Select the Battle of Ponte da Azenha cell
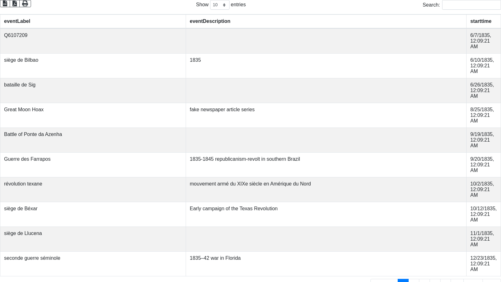Screen dimensions: 501x282 (x=33, y=134)
